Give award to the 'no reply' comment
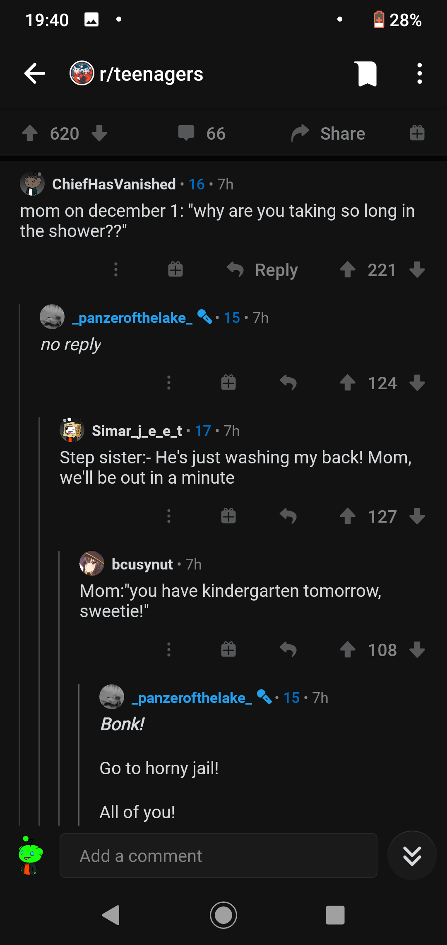Image resolution: width=447 pixels, height=945 pixels. 228,383
